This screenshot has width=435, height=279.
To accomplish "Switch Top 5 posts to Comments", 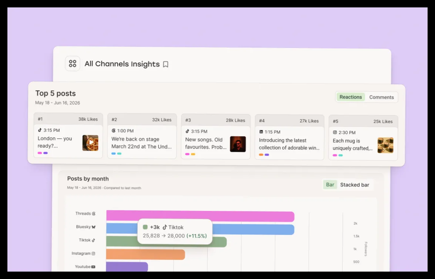I will (381, 97).
